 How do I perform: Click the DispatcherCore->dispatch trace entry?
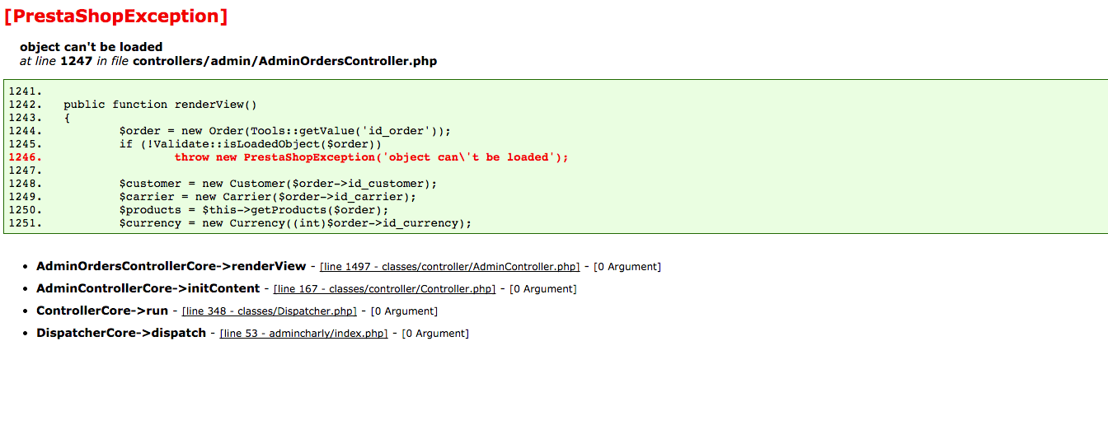pyautogui.click(x=121, y=333)
